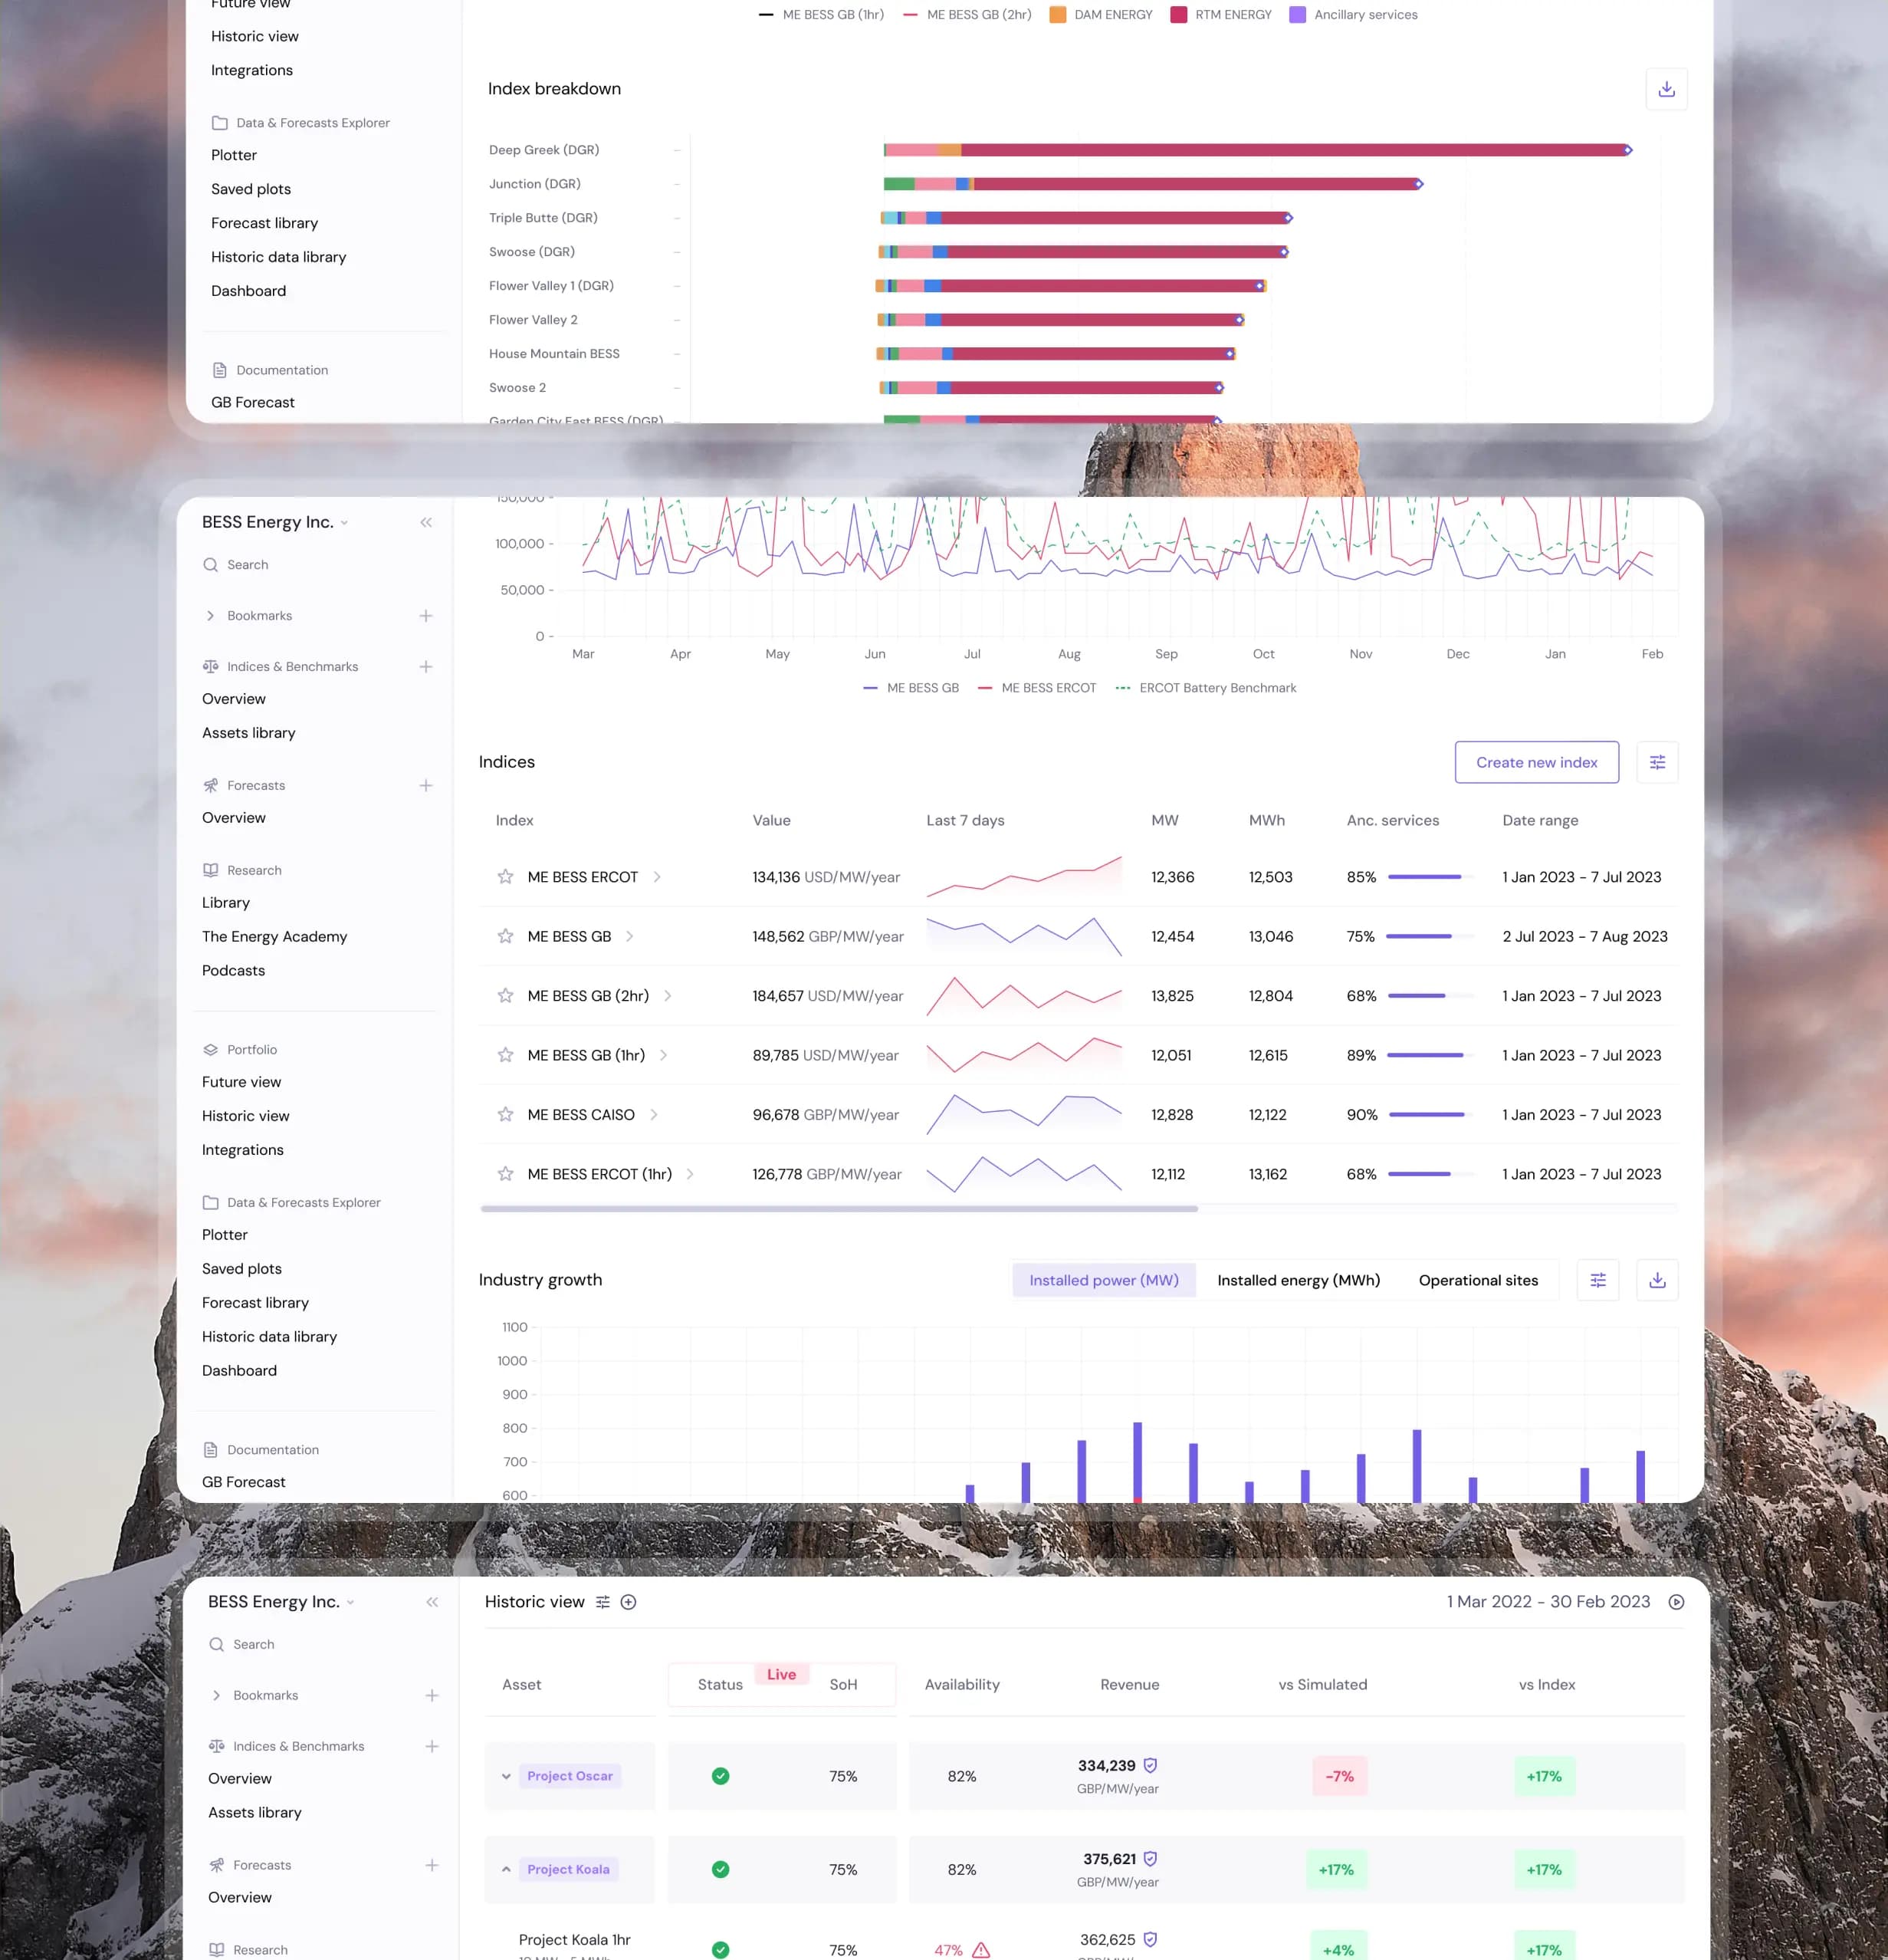Click the bookmark star for ME BESS ERCOT

pyautogui.click(x=506, y=876)
